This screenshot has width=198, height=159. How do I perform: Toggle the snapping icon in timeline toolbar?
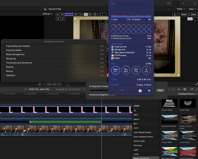(x=179, y=89)
